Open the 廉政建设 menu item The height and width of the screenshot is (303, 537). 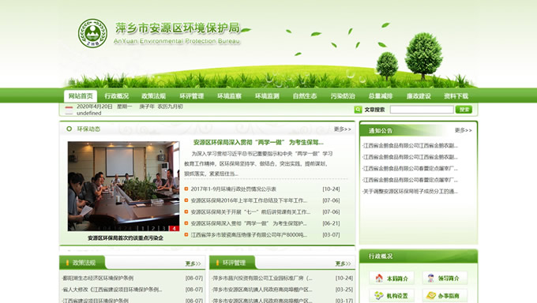[x=419, y=95]
